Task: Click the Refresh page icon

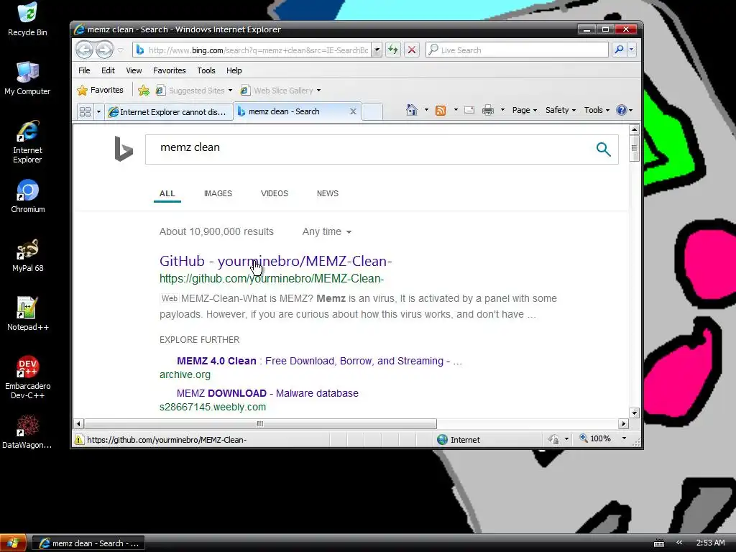Action: [x=393, y=50]
